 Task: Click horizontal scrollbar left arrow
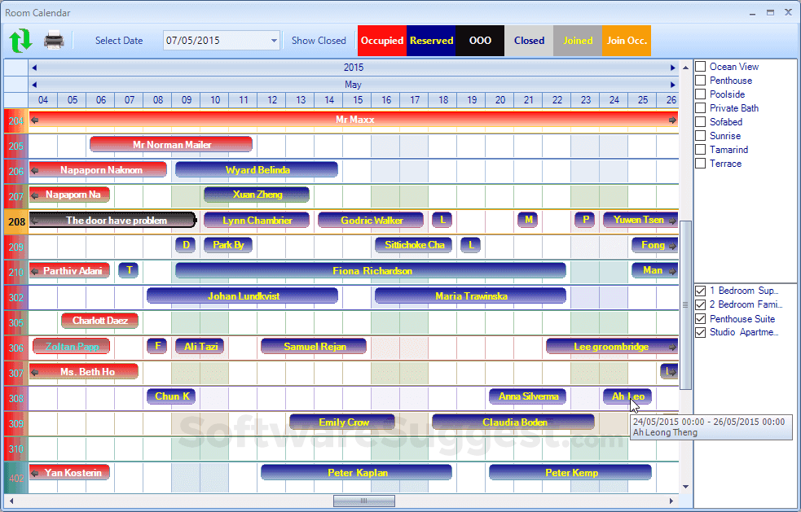(x=11, y=501)
